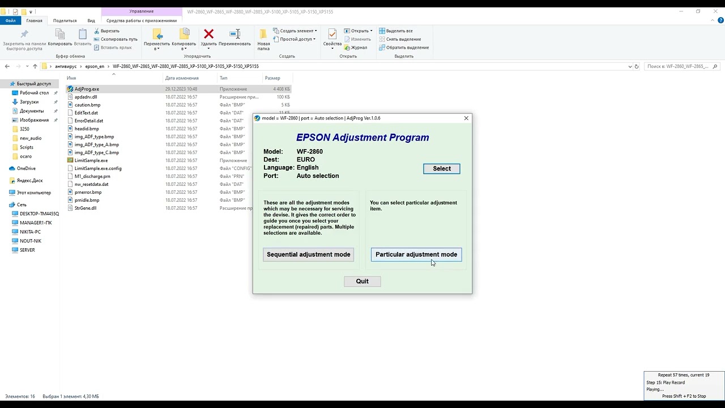Select the StrGene.dll file
The image size is (725, 408).
coord(86,208)
